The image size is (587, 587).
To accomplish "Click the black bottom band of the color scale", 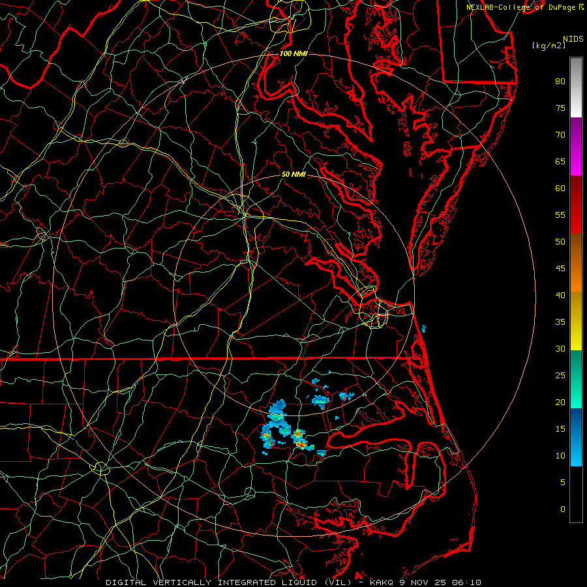I will pyautogui.click(x=576, y=494).
